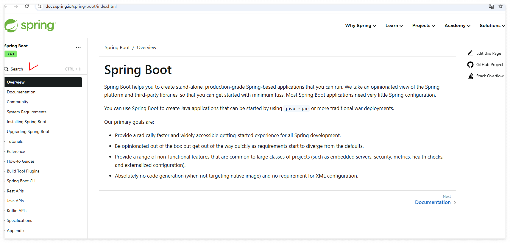Open GitHub Project link
510x243 pixels.
[490, 65]
